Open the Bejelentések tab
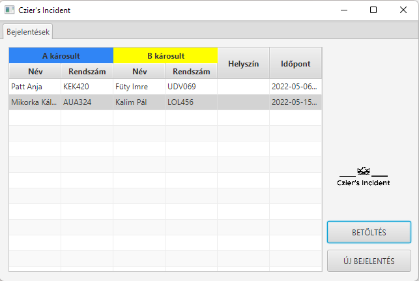Image resolution: width=419 pixels, height=281 pixels. point(28,32)
